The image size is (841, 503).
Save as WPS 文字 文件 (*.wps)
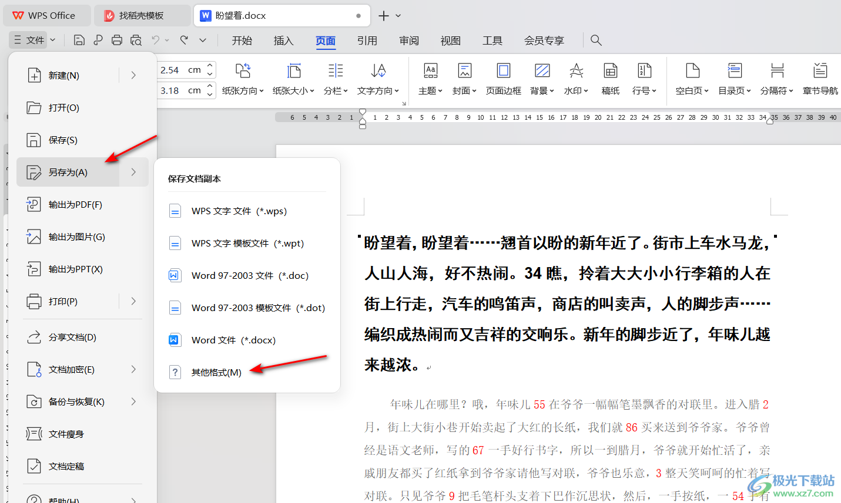(x=247, y=211)
